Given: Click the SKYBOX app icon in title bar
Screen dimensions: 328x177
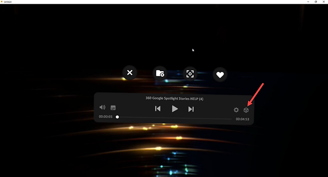Looking at the screenshot, I should pyautogui.click(x=2, y=2).
